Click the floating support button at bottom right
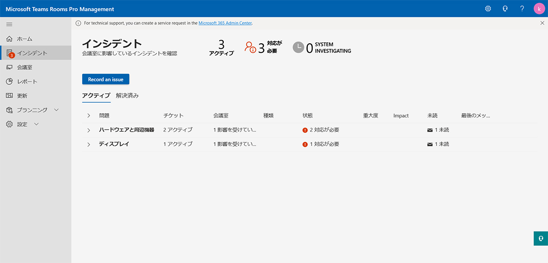Image resolution: width=548 pixels, height=263 pixels. point(541,238)
